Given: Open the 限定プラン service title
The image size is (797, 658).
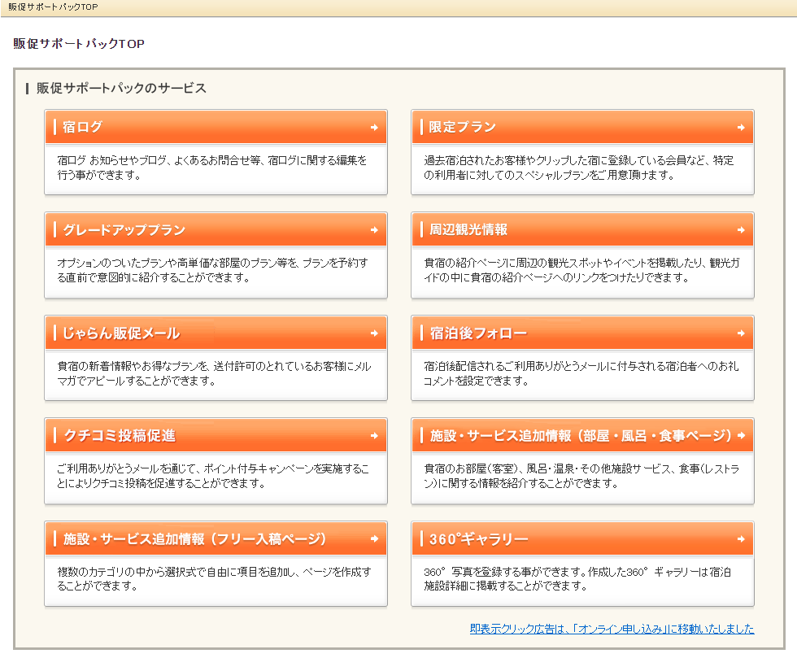Looking at the screenshot, I should point(462,127).
